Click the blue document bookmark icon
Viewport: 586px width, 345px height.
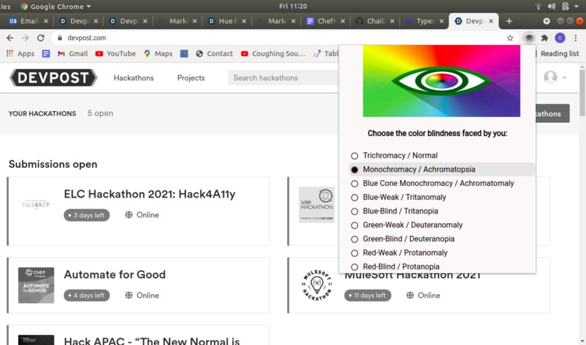coord(46,54)
